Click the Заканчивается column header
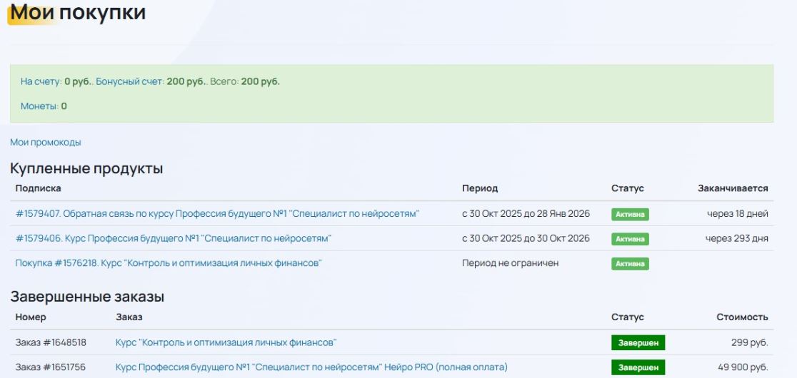 pyautogui.click(x=733, y=188)
